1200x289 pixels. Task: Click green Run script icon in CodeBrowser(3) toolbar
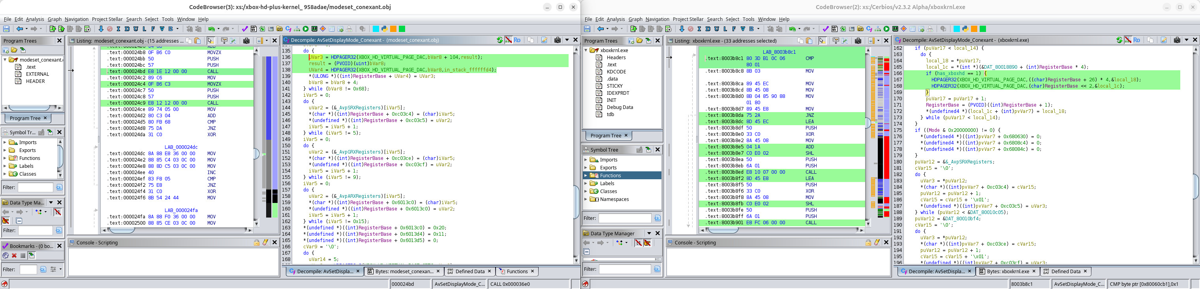pyautogui.click(x=306, y=29)
